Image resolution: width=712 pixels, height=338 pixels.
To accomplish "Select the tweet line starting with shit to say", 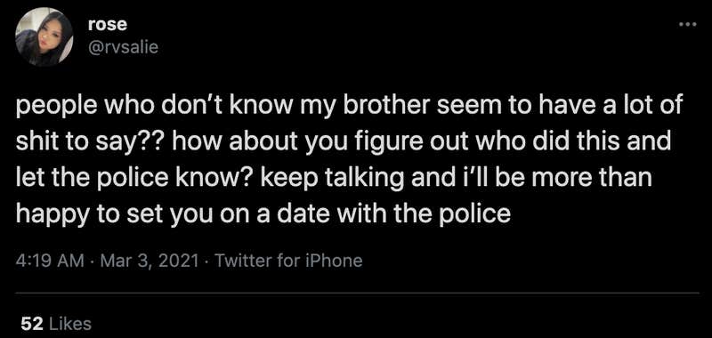I will 344,142.
